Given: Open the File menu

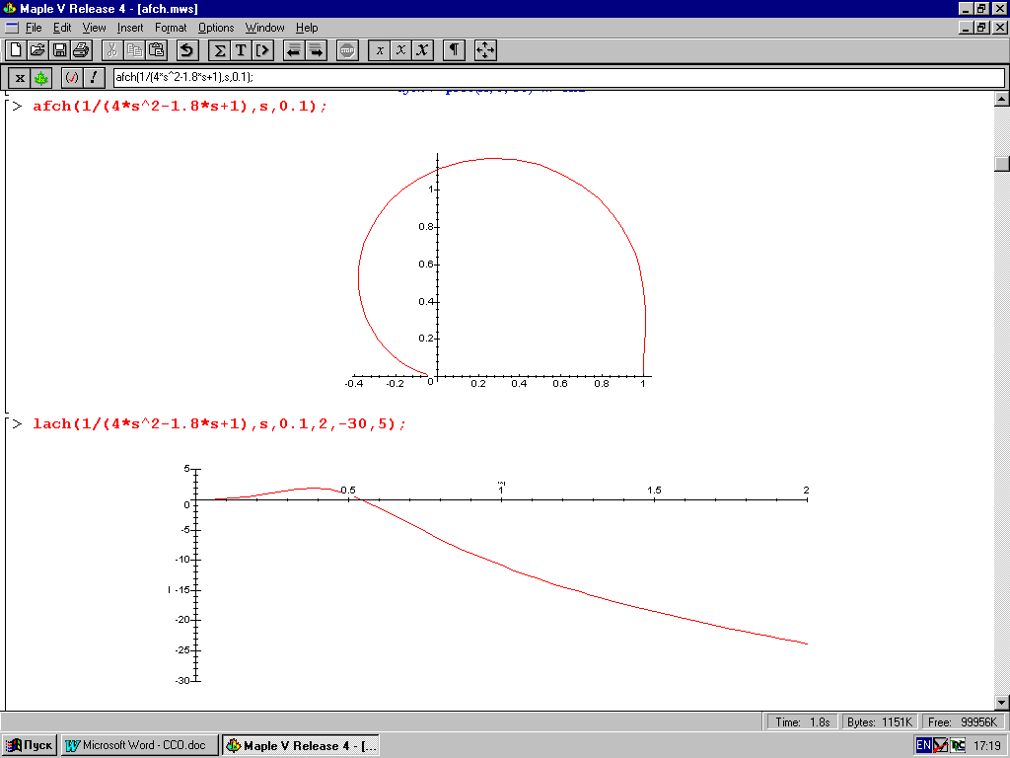Looking at the screenshot, I should (x=34, y=28).
